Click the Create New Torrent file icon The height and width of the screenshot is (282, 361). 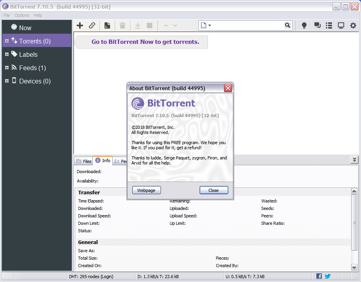coord(107,25)
